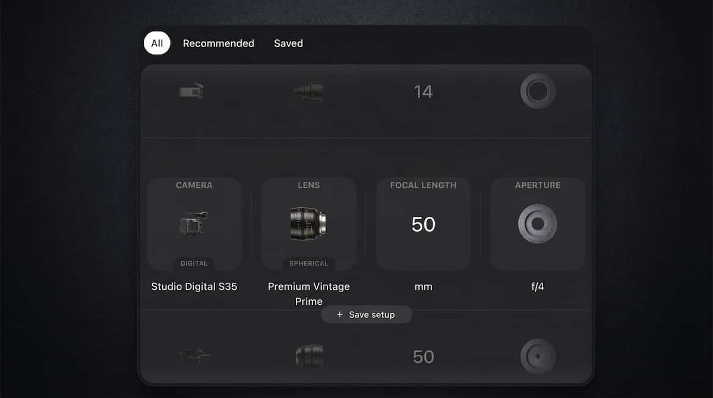Select the dimmed camera icon in bottom row
The height and width of the screenshot is (398, 713).
[193, 356]
